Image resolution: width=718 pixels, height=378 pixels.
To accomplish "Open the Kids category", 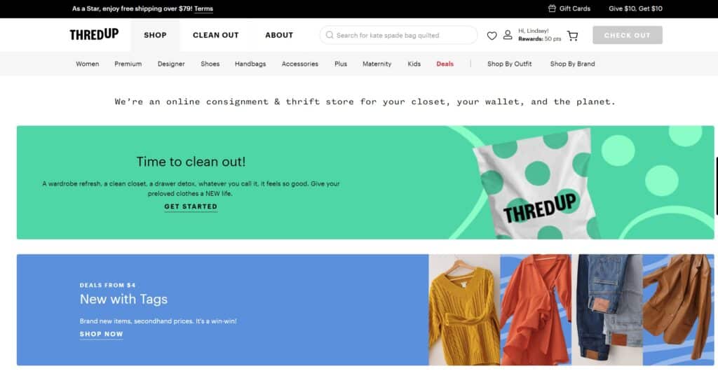I will 414,64.
